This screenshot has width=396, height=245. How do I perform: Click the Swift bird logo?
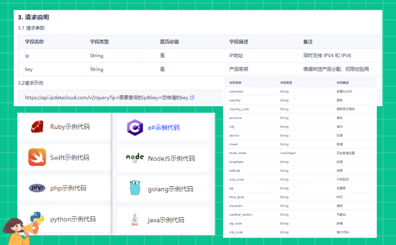pos(37,157)
